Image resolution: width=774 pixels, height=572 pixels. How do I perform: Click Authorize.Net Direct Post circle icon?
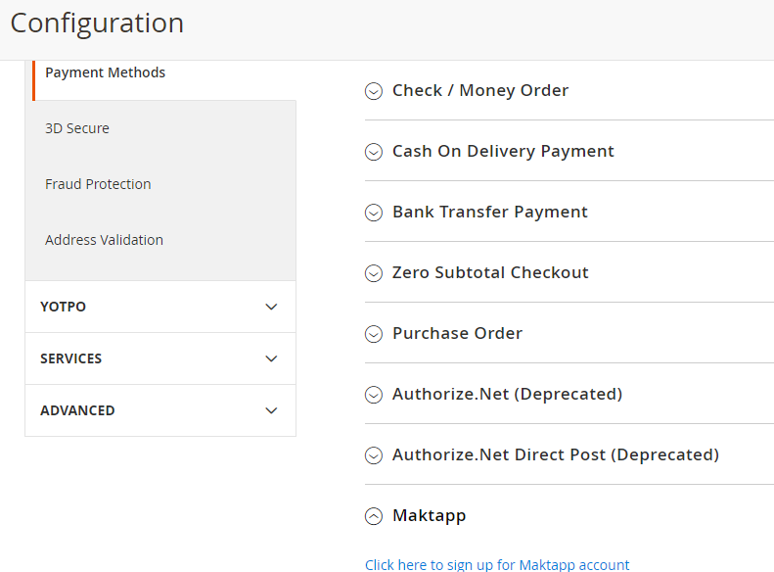coord(374,455)
